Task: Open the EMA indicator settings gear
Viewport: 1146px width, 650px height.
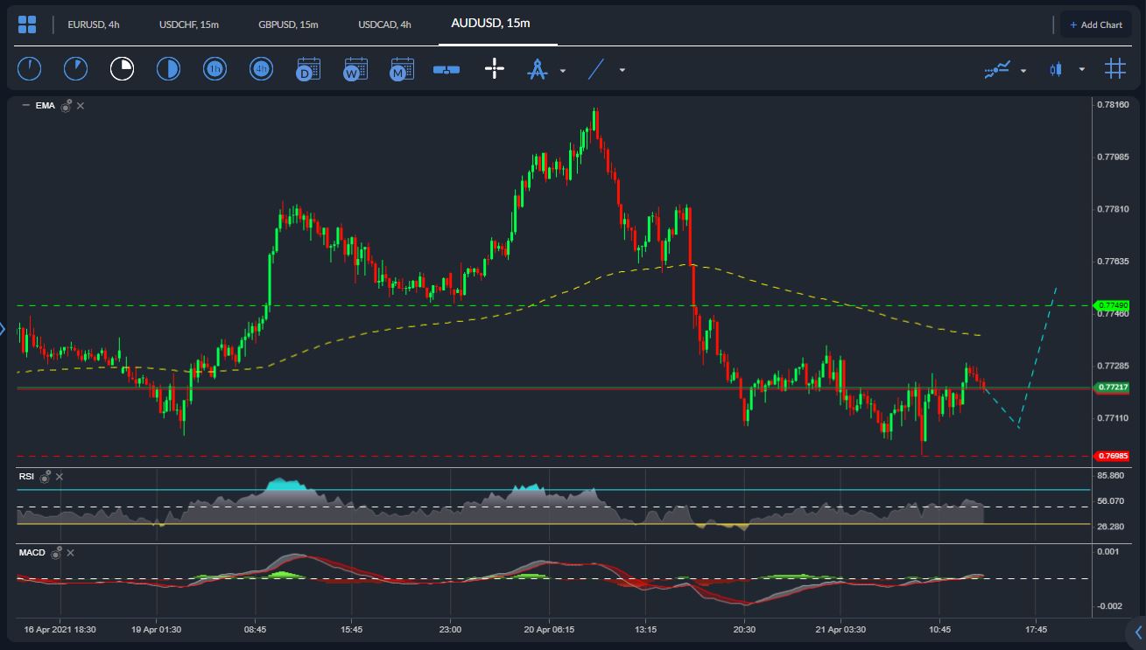Action: point(66,105)
